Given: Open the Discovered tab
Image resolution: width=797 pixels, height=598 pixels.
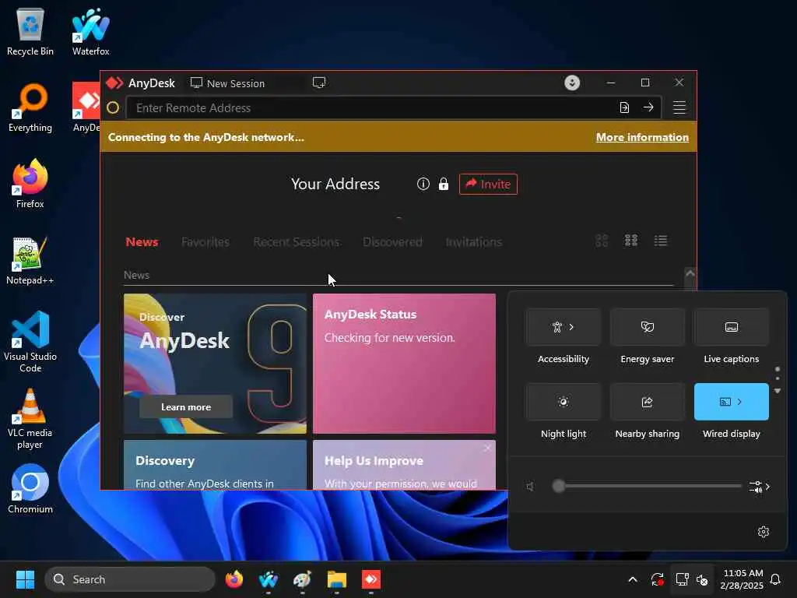Looking at the screenshot, I should tap(392, 242).
